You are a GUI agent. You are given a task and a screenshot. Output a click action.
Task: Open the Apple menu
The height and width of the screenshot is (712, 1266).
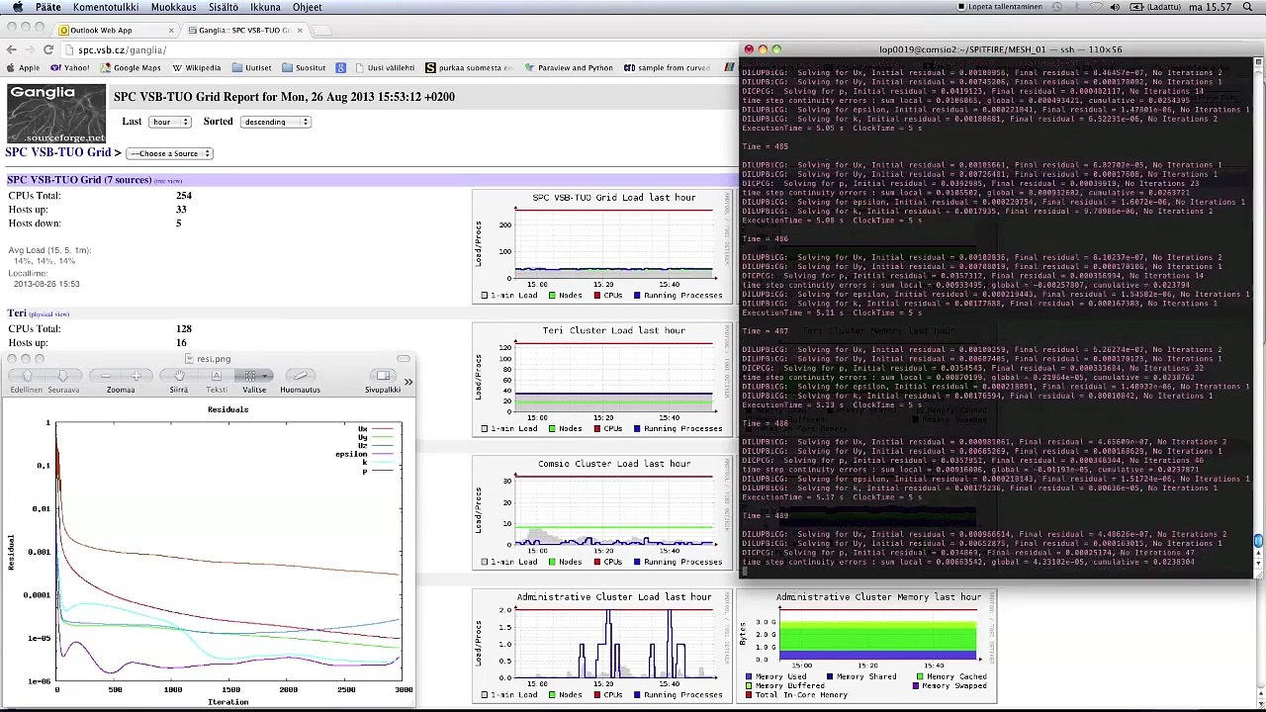(x=18, y=7)
